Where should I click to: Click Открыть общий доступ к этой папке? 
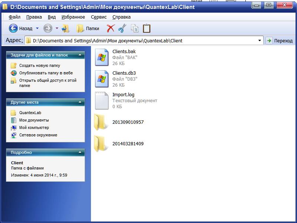48,83
